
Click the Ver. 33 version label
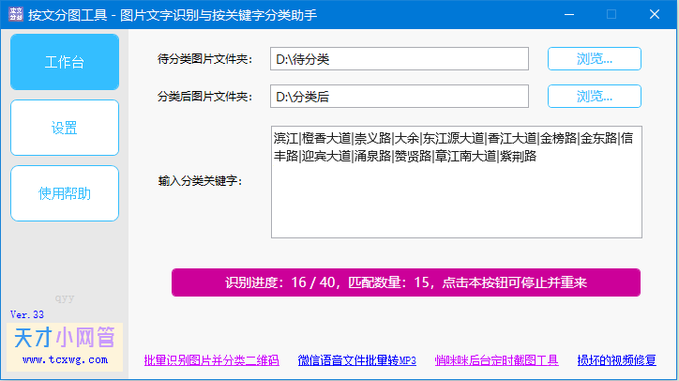click(x=27, y=314)
